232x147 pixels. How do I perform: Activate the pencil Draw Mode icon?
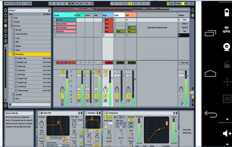(92, 3)
